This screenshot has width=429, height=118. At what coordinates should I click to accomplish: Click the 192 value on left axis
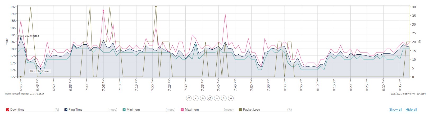click(x=13, y=7)
